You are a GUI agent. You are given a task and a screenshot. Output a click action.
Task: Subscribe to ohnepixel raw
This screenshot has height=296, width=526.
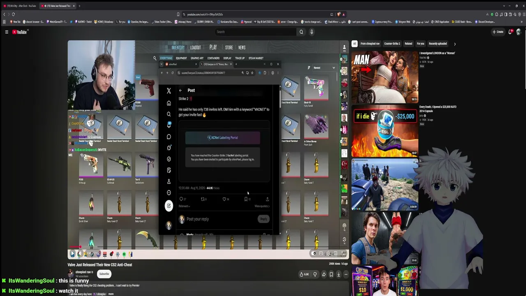(104, 274)
